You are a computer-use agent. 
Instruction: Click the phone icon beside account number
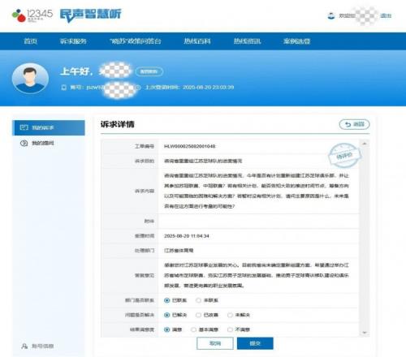[x=63, y=88]
